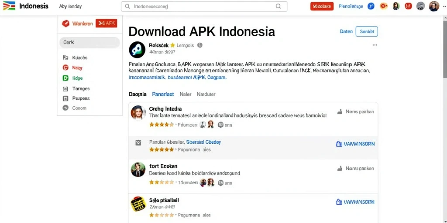Open the blue compass icon in header

pos(371,6)
